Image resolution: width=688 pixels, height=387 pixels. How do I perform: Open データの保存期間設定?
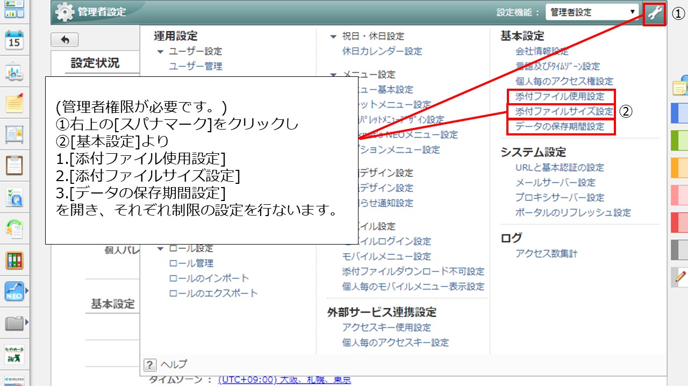560,126
